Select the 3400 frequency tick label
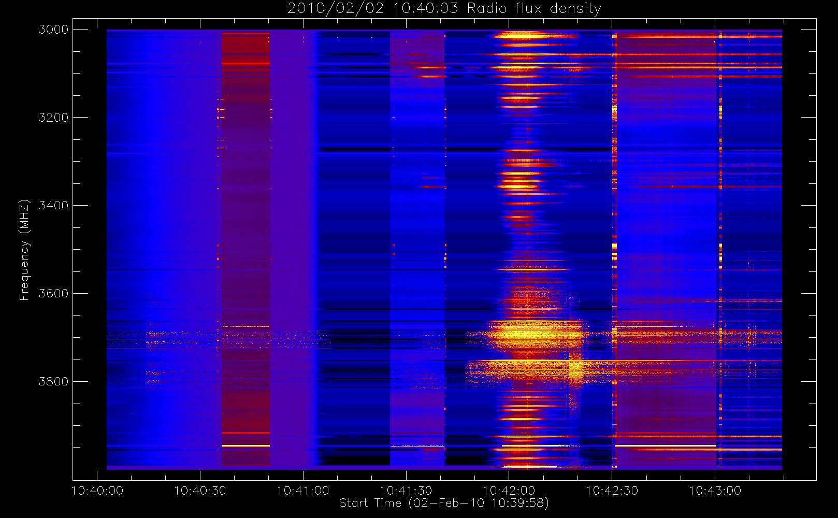The width and height of the screenshot is (838, 518). click(x=54, y=206)
